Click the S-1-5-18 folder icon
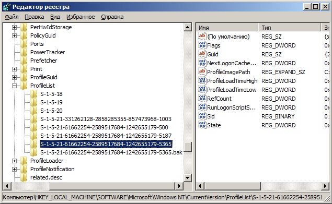 (33, 94)
